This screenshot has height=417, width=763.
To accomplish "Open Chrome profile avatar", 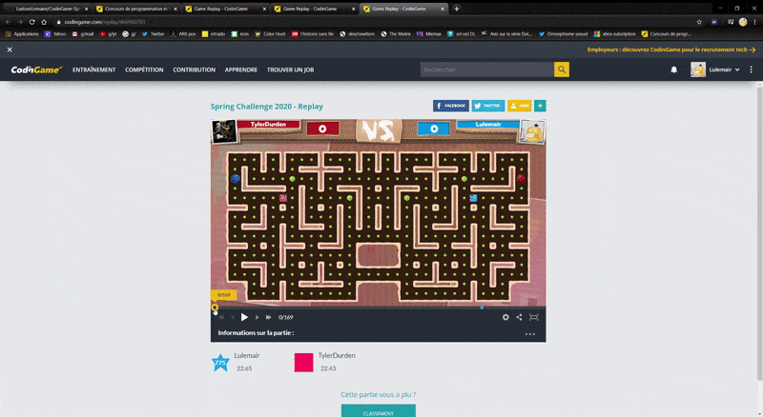I will click(x=743, y=22).
